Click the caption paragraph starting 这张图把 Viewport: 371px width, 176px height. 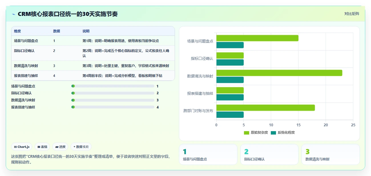(x=90, y=160)
